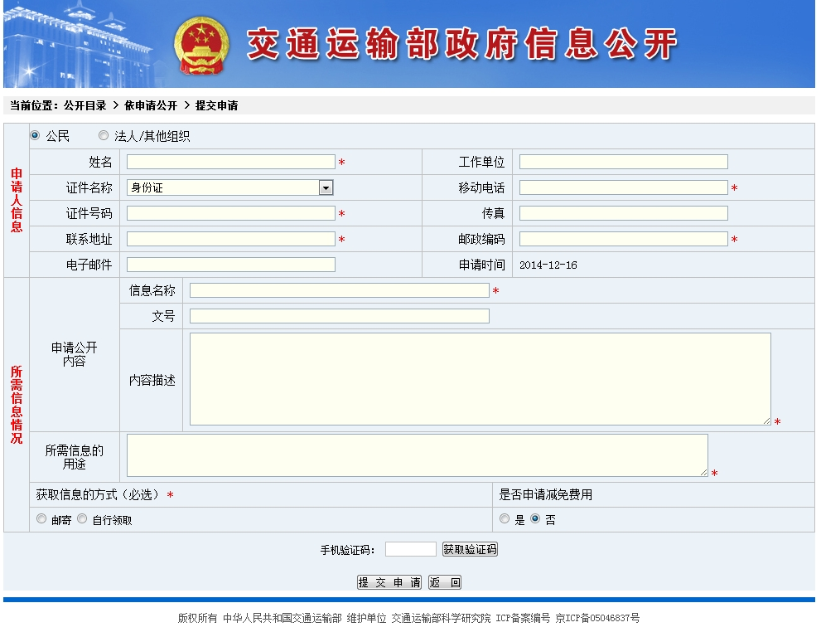Select the 公民 radio button

(x=35, y=135)
